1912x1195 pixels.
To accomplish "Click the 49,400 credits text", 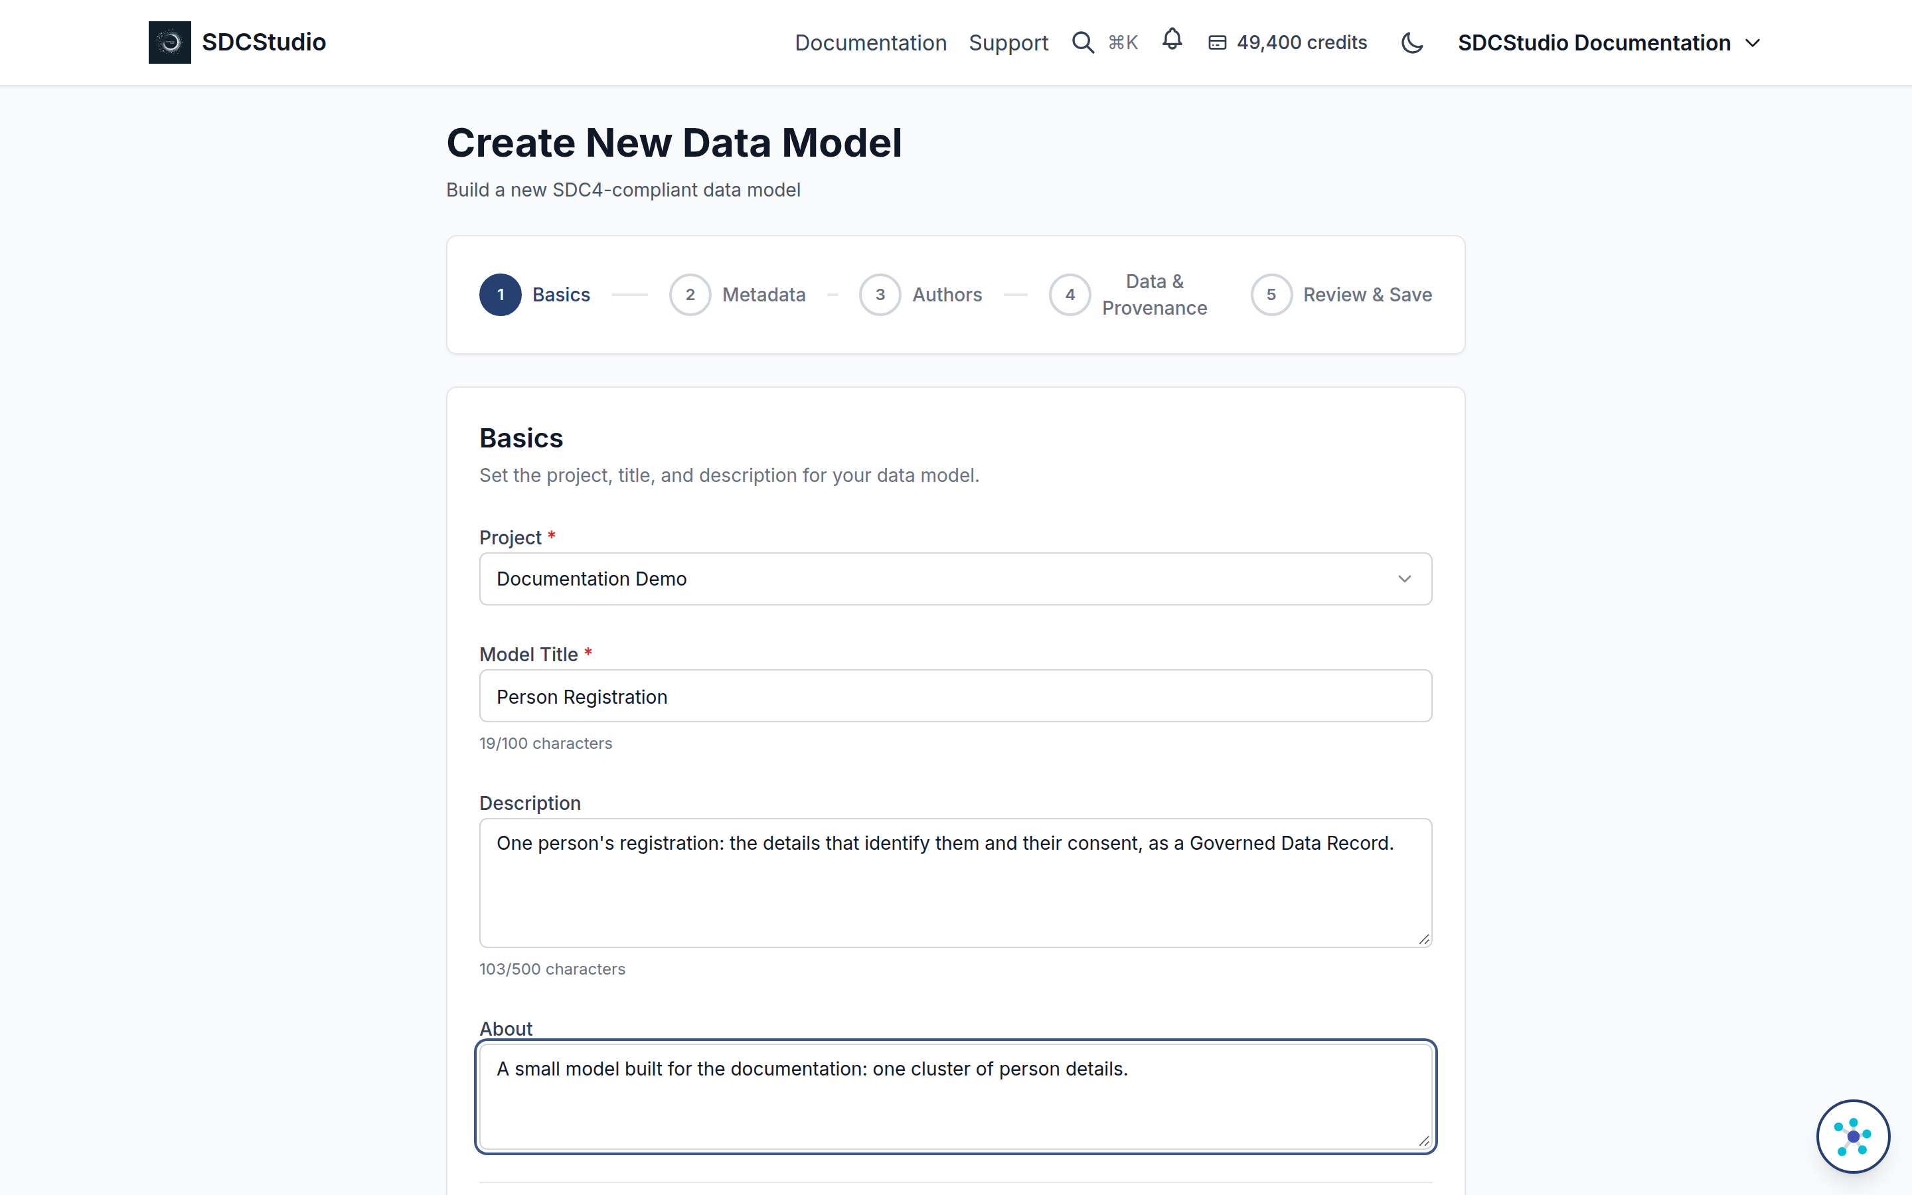I will click(x=1301, y=42).
